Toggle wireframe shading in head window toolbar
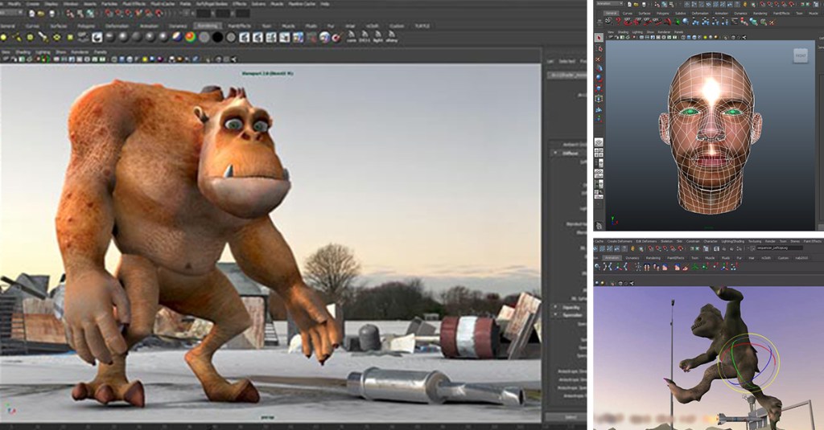 click(x=683, y=37)
